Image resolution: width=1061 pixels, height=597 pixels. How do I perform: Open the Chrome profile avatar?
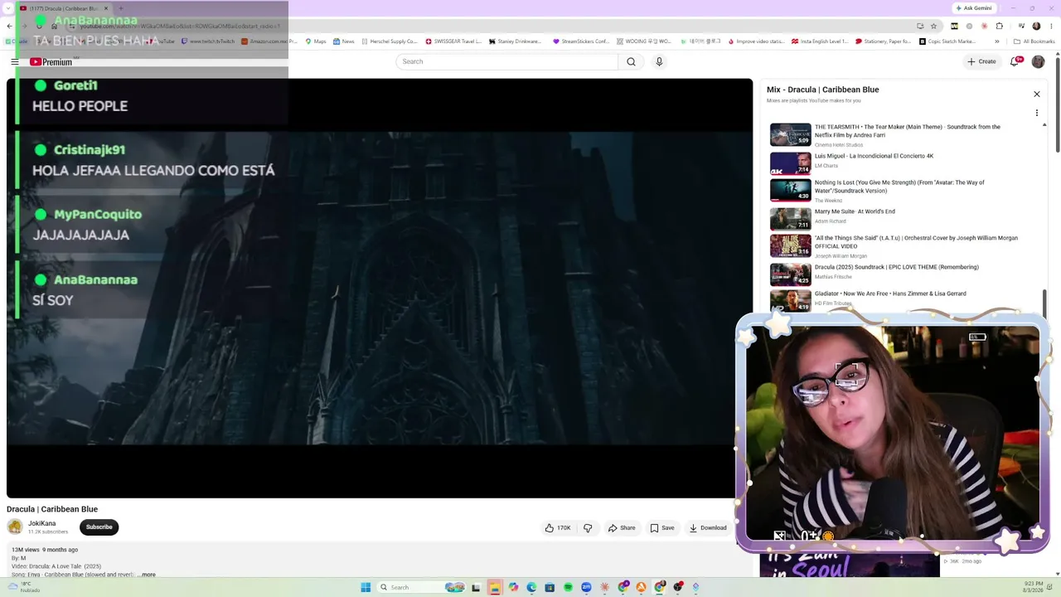pyautogui.click(x=1036, y=26)
